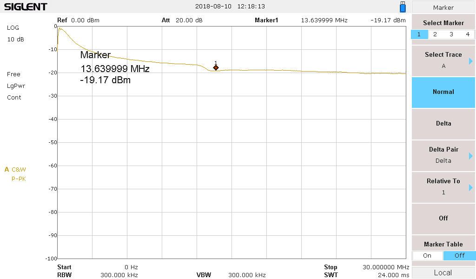
Task: Select marker 2
Action: pos(435,34)
